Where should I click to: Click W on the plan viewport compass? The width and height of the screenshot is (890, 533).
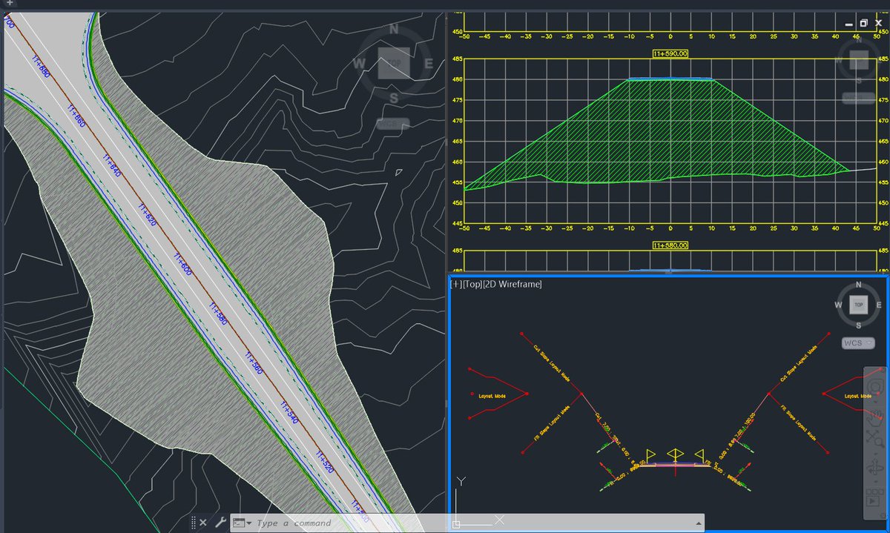tap(359, 64)
